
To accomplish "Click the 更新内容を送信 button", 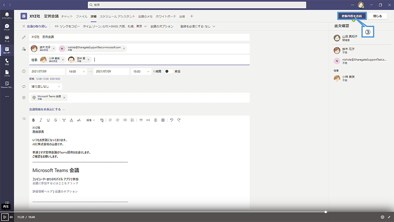I will [352, 16].
